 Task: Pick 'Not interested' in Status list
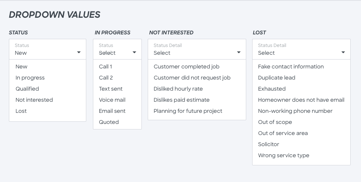[34, 100]
